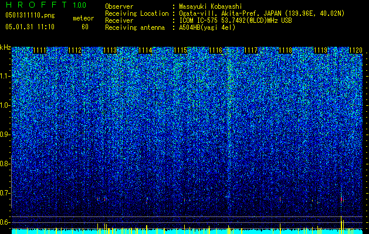
Task: Click time marker 1118
Action: (x=286, y=50)
